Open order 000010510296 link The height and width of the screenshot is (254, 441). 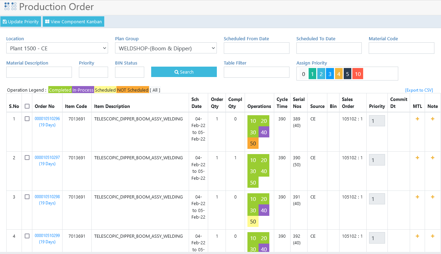pyautogui.click(x=47, y=119)
